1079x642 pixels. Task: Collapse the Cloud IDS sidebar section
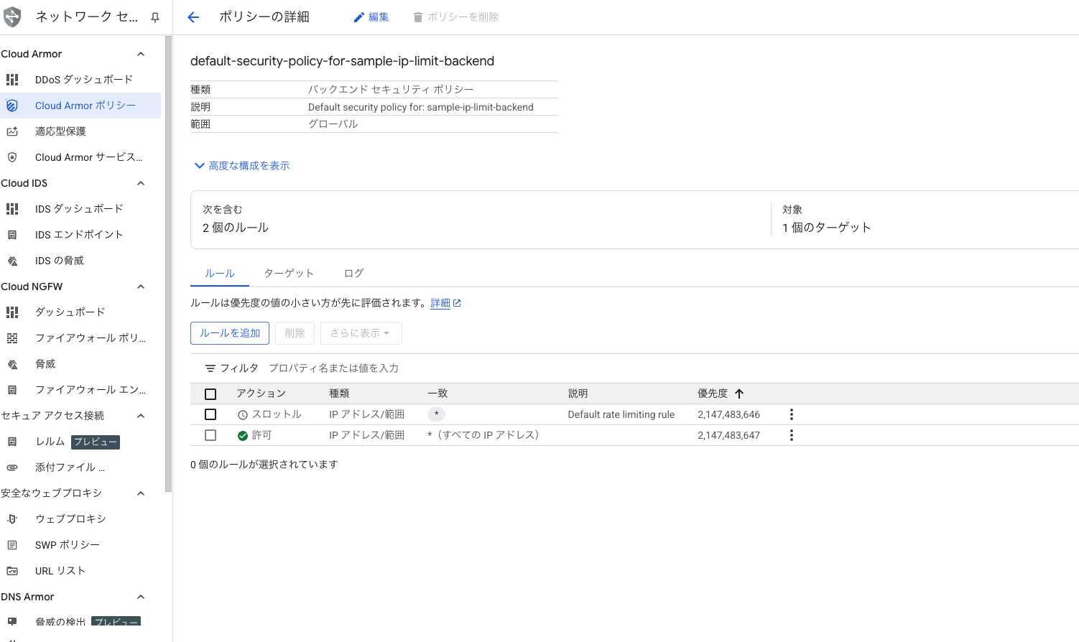141,183
